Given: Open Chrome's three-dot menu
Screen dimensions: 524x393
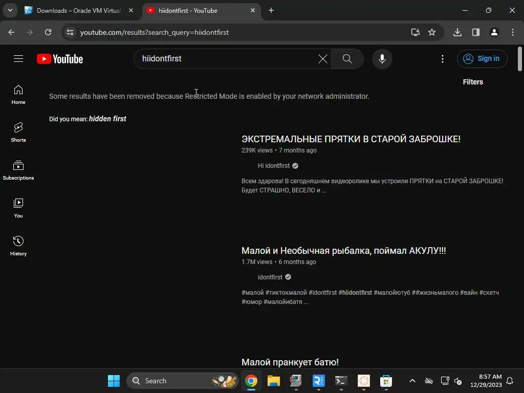Looking at the screenshot, I should click(x=513, y=32).
